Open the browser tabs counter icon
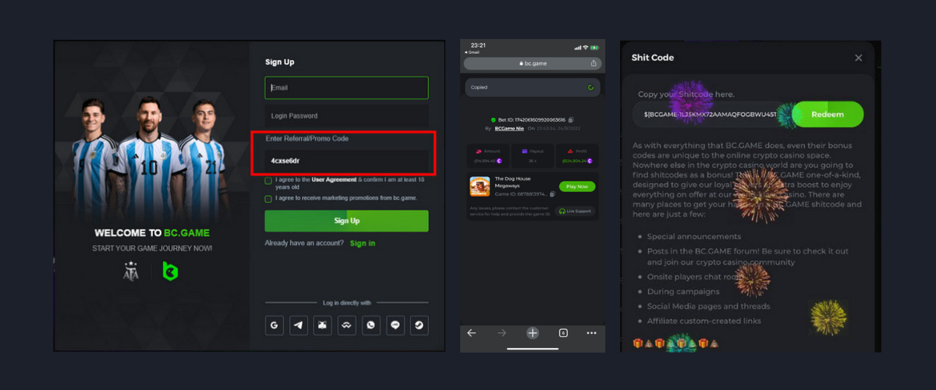The image size is (936, 390). point(562,332)
